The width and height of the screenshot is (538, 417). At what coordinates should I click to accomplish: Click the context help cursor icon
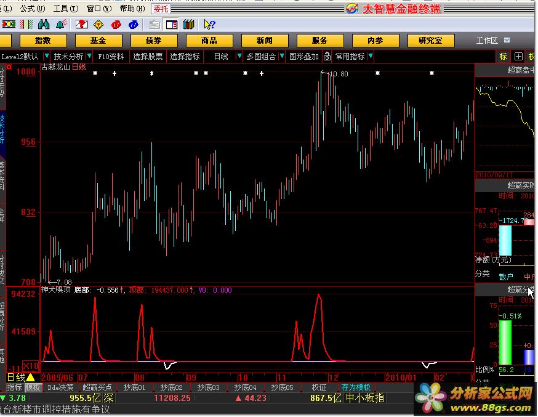pos(209,25)
